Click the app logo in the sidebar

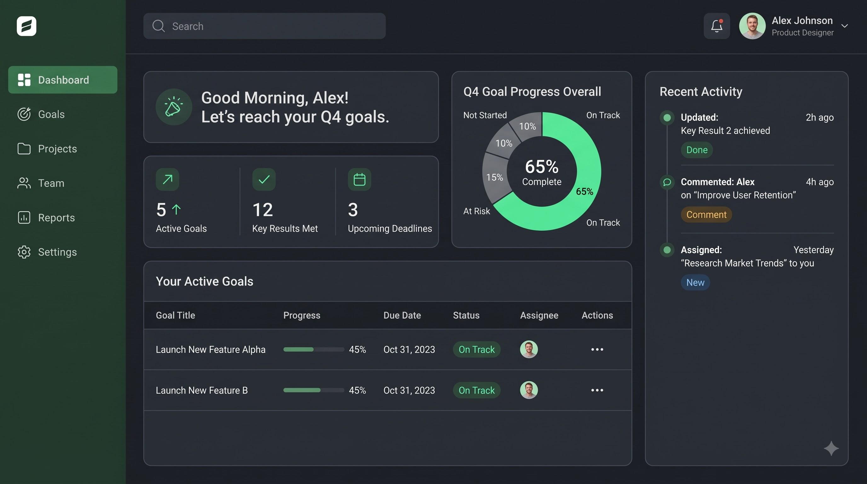[x=26, y=26]
